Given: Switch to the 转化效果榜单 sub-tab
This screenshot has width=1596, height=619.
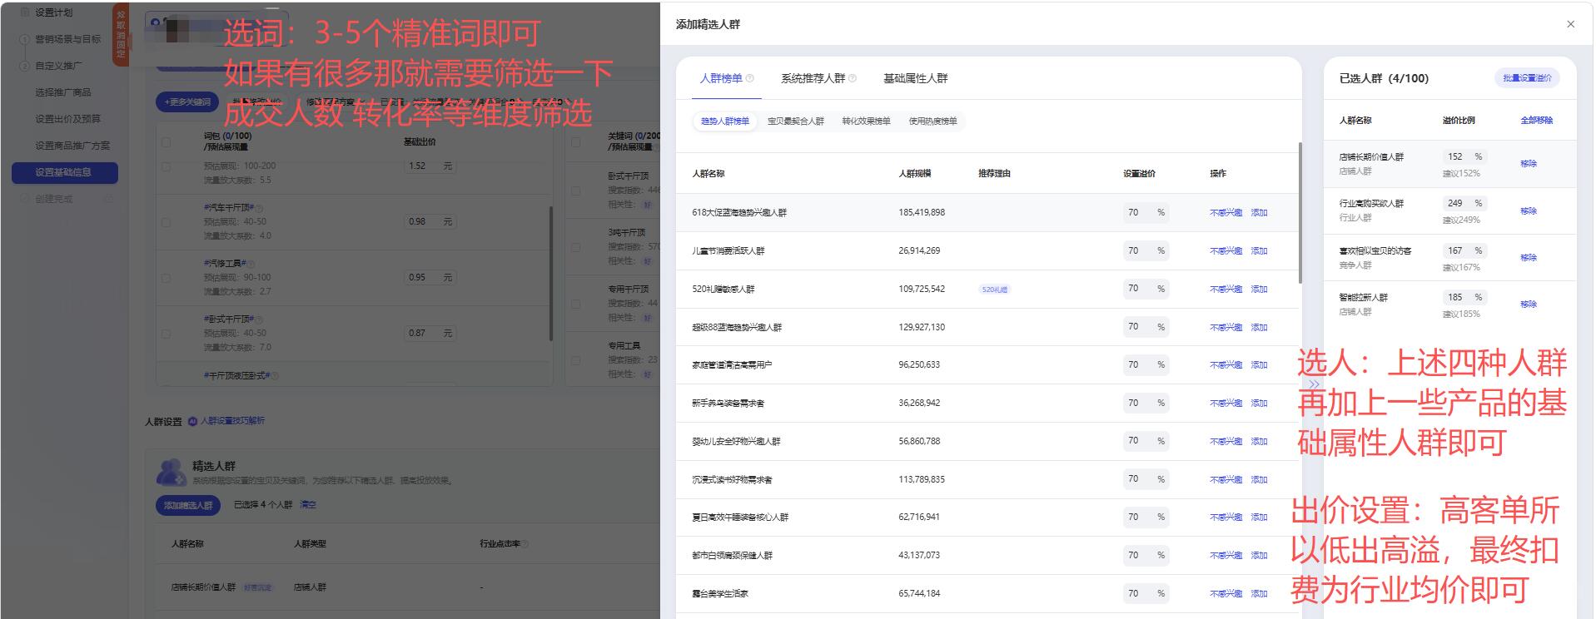Looking at the screenshot, I should tap(866, 121).
